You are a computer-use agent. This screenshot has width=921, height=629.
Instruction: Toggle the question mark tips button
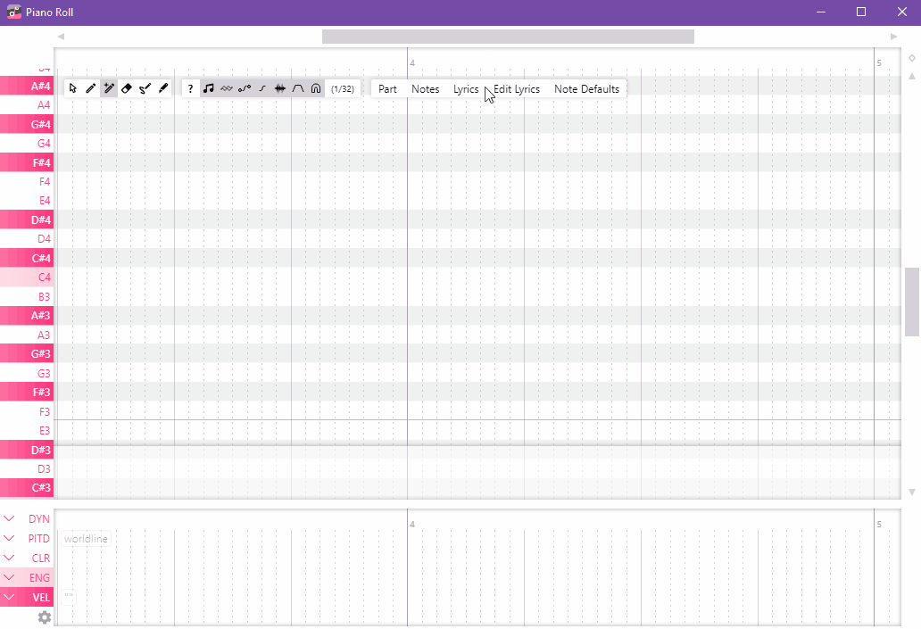(x=190, y=88)
